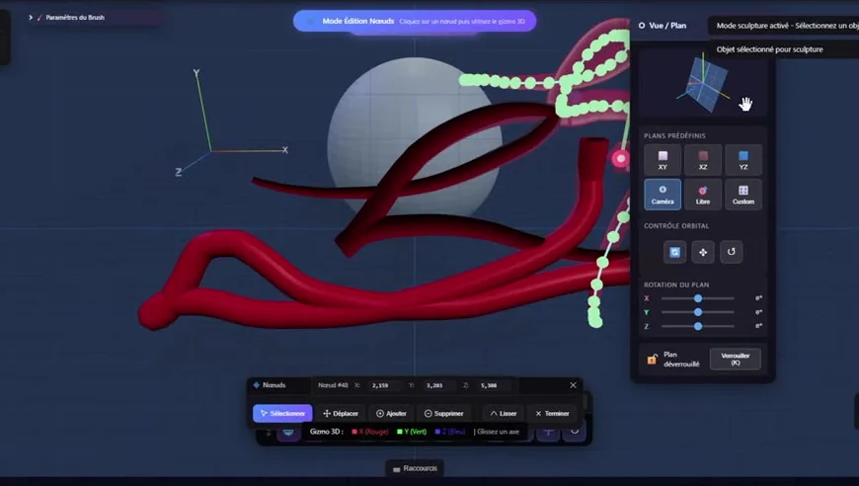Open the Raccourcis shortcuts panel
Image resolution: width=859 pixels, height=486 pixels.
pos(415,468)
